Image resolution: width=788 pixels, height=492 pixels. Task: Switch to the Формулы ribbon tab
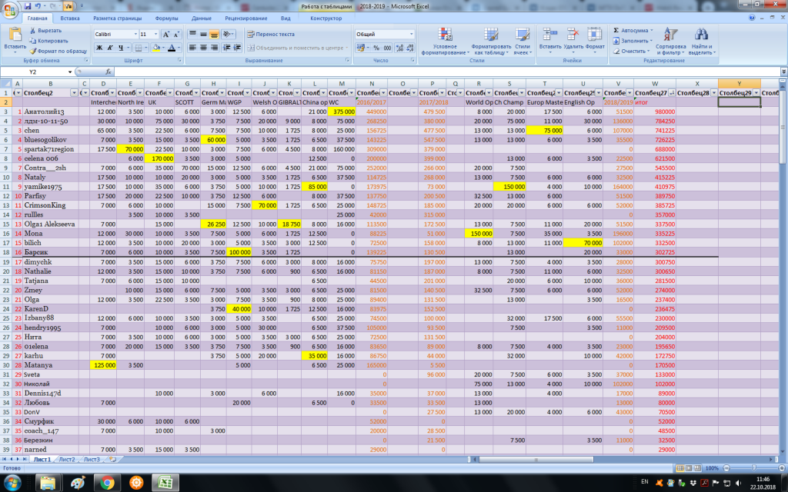166,17
